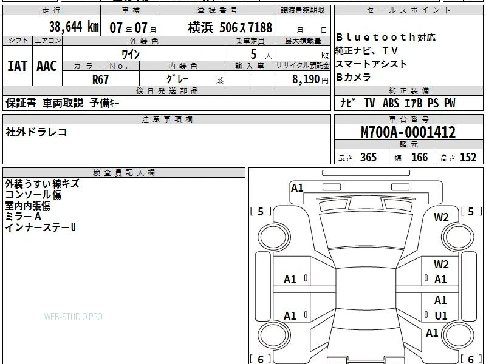Select registration number 横浜 506 ス 7188

point(230,27)
